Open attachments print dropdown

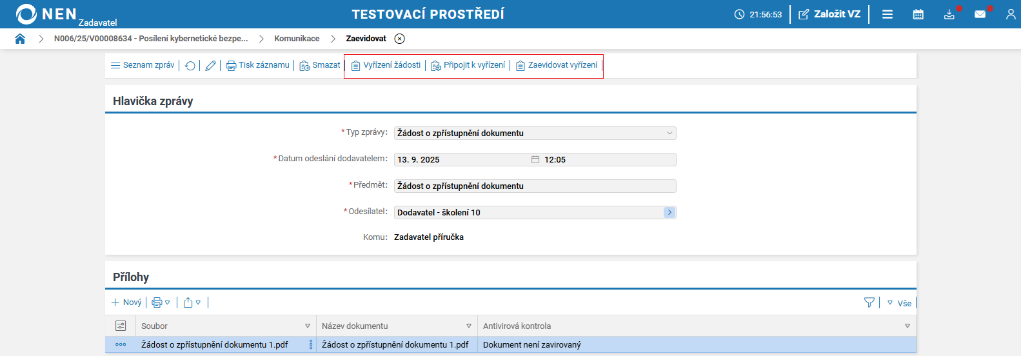tap(161, 302)
